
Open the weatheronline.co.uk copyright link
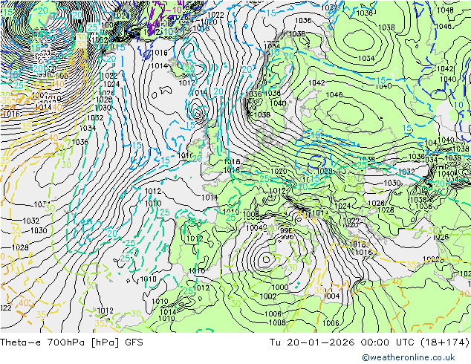click(x=409, y=357)
